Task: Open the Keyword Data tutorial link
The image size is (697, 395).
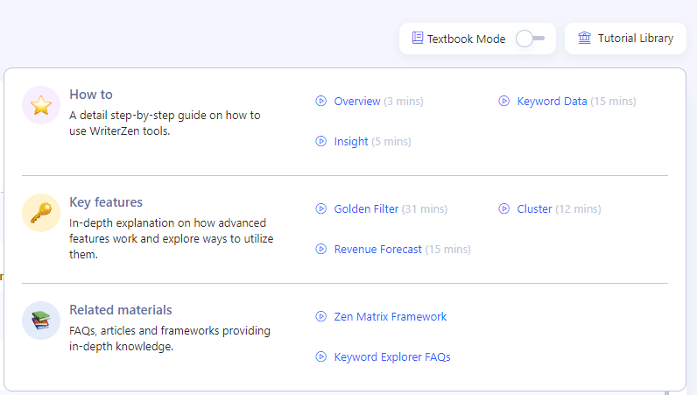Action: (552, 102)
